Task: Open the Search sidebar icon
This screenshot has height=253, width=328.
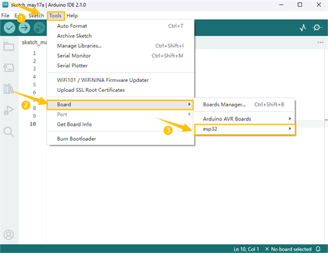Action: 9,132
